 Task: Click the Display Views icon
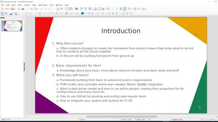pos(71,9)
